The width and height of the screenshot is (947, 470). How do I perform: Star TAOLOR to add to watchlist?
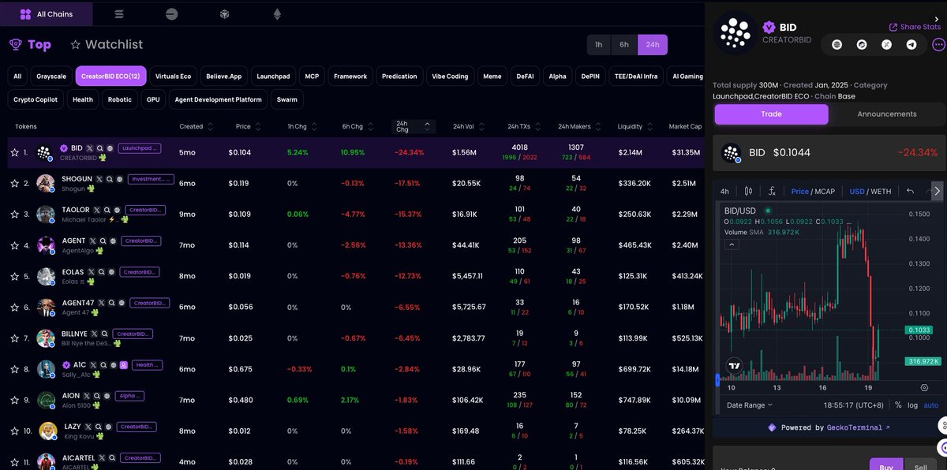pos(14,214)
